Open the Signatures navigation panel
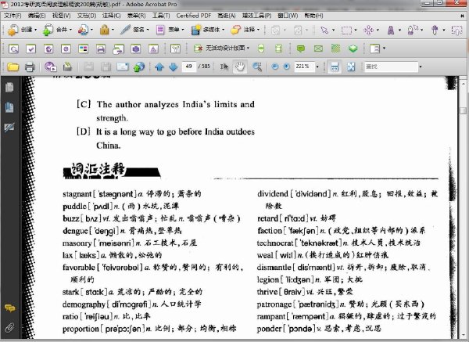This screenshot has height=342, width=469. tap(9, 128)
